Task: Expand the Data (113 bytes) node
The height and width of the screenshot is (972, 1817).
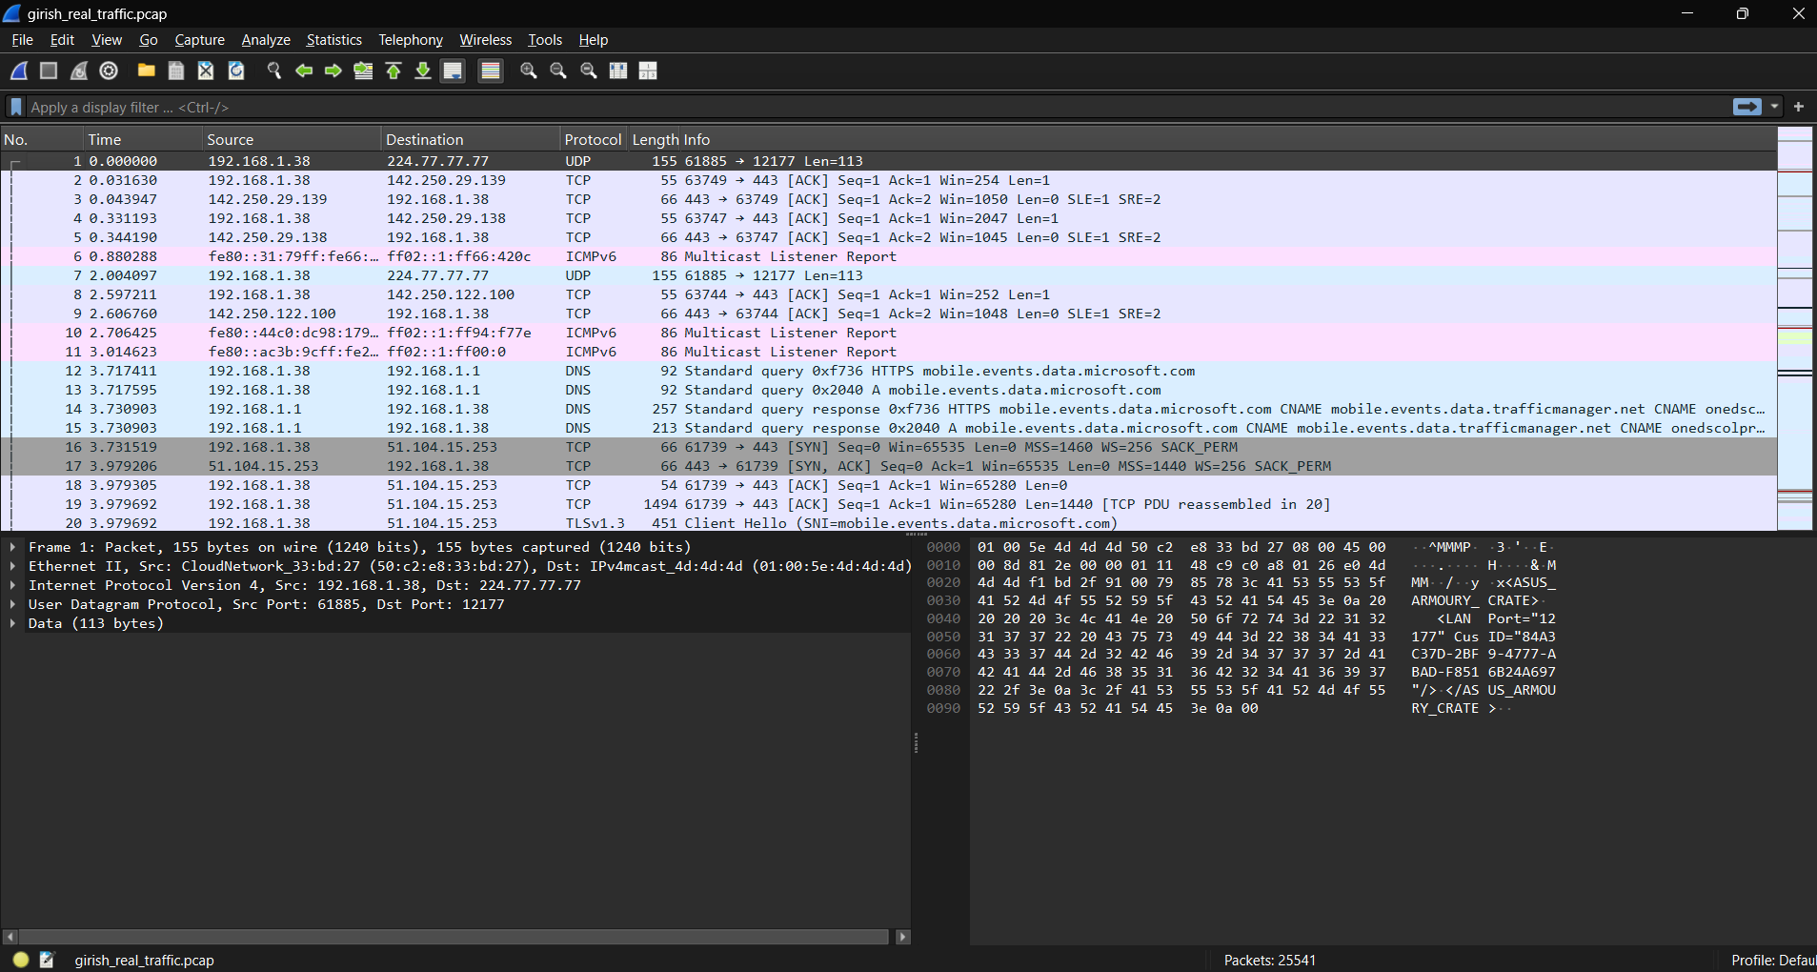Action: pos(12,623)
